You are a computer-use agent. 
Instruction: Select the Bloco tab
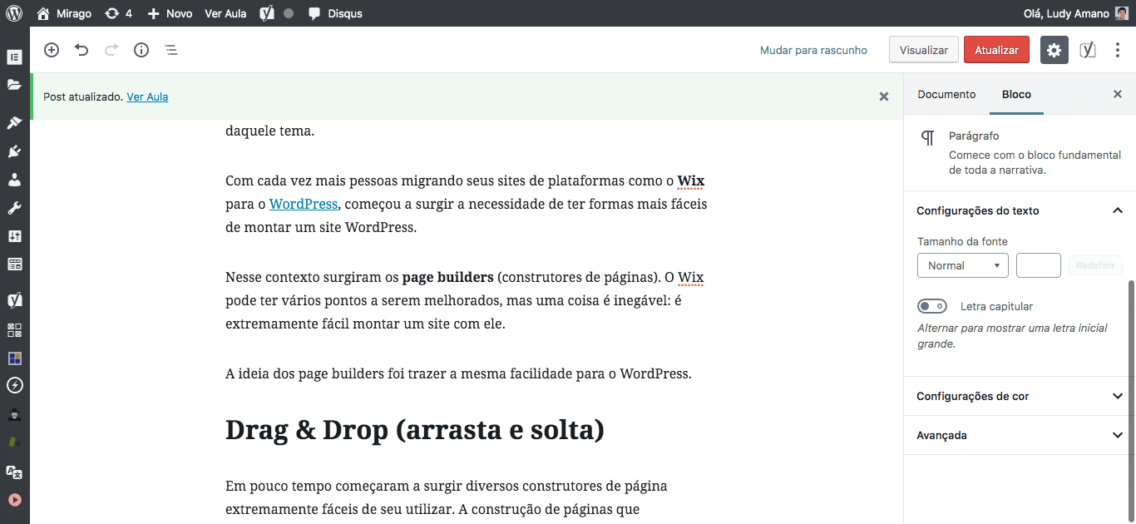[x=1016, y=94]
